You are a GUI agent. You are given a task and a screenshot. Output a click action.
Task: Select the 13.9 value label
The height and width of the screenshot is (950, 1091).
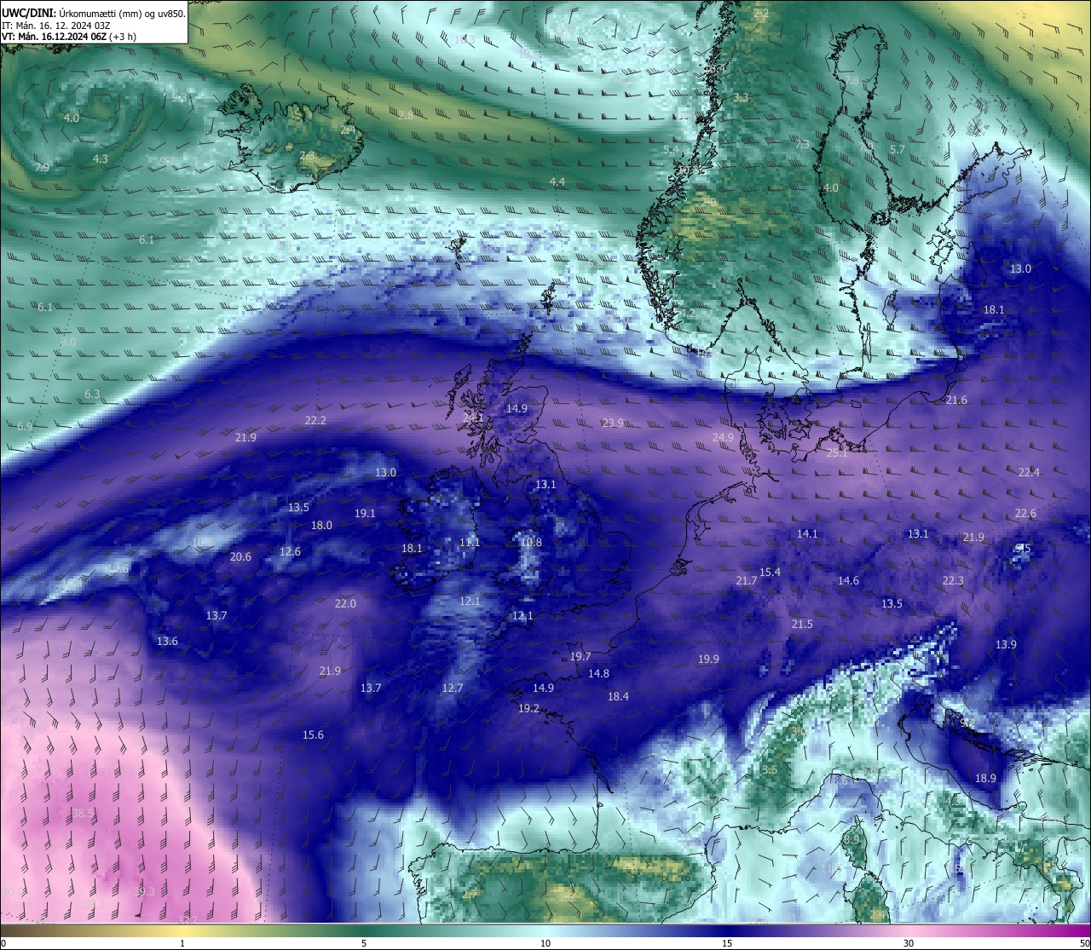tap(1006, 644)
